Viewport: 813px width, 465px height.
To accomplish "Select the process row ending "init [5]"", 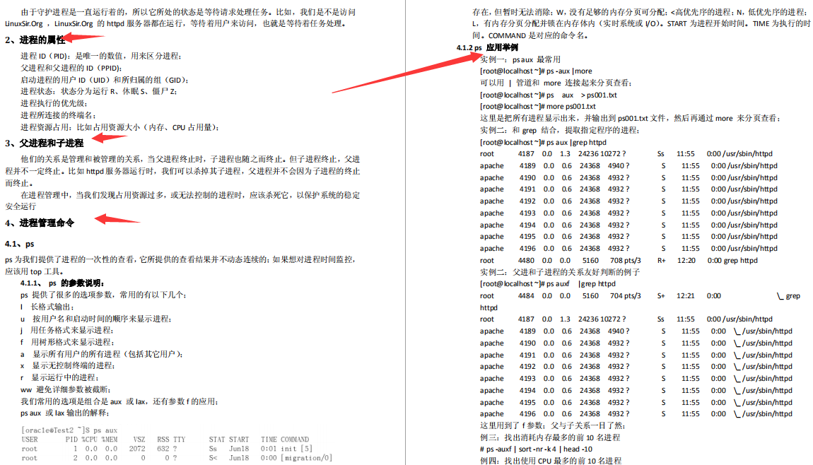I will [x=167, y=449].
